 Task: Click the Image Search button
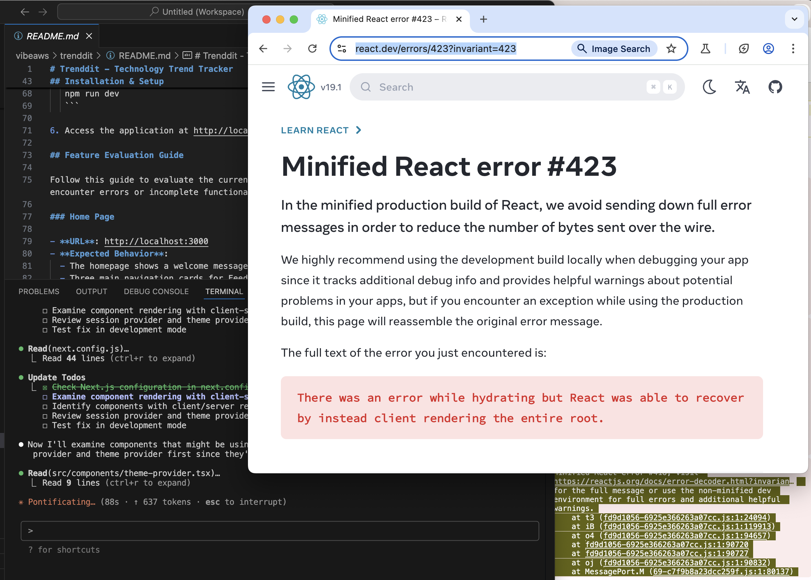(x=614, y=49)
